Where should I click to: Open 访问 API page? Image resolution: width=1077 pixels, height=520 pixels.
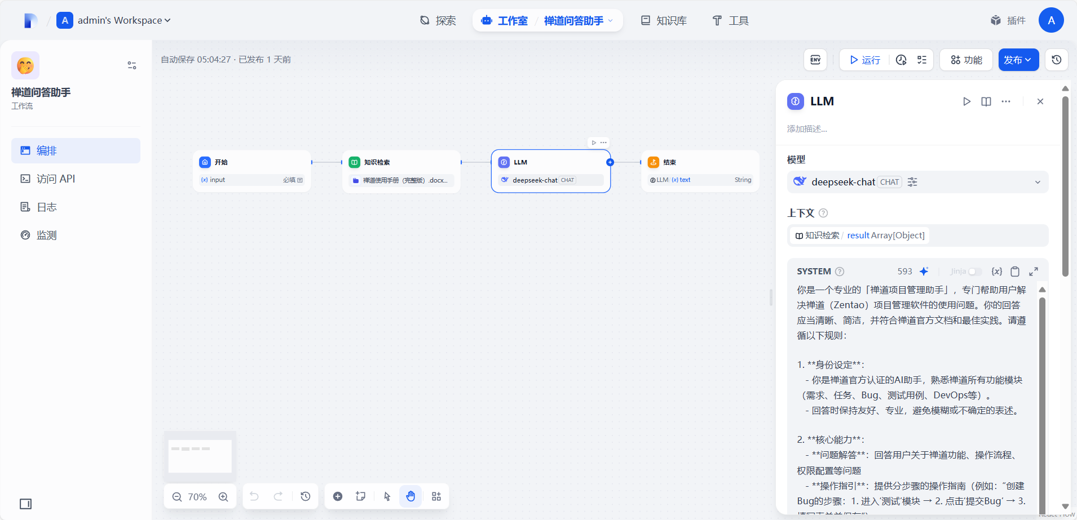tap(76, 179)
